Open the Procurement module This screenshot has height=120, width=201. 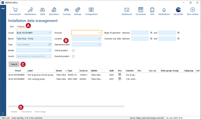point(15,11)
